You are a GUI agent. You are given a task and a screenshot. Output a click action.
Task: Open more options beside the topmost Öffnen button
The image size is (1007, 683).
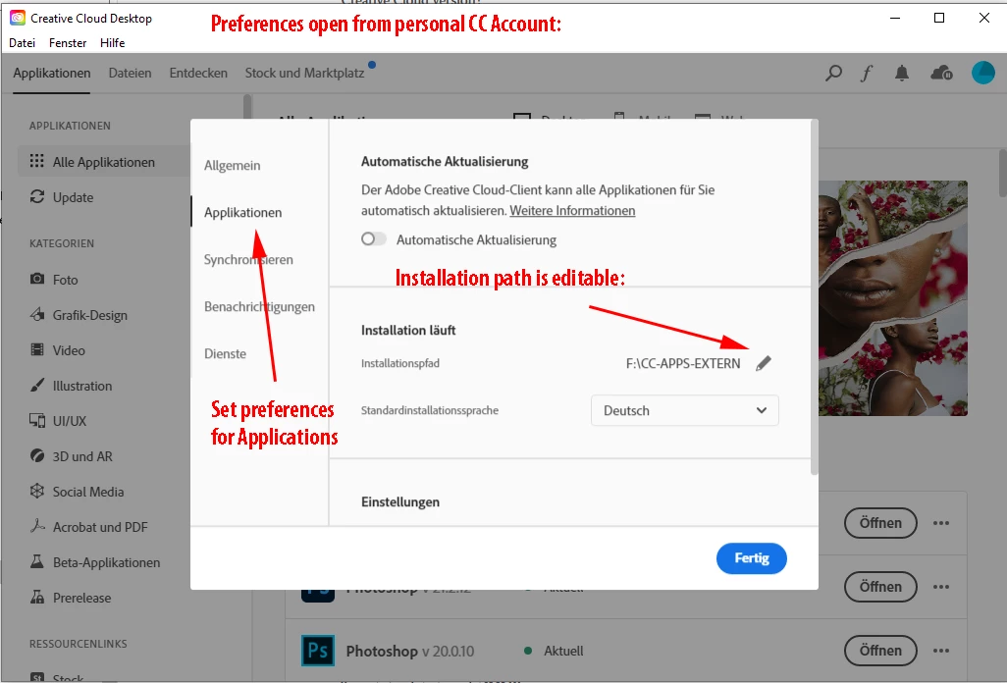(941, 523)
